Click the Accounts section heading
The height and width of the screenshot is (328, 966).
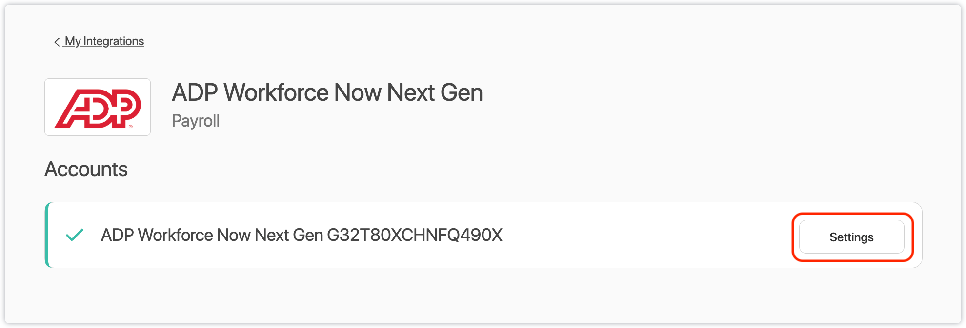(86, 169)
